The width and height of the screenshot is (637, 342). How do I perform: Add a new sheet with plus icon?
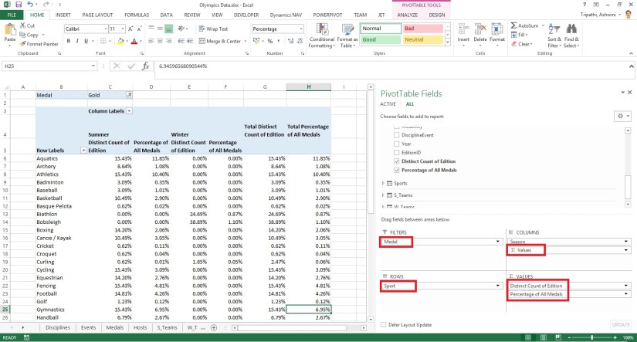coord(214,327)
